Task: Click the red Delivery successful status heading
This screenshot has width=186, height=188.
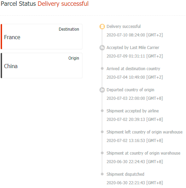Action: (x=63, y=4)
